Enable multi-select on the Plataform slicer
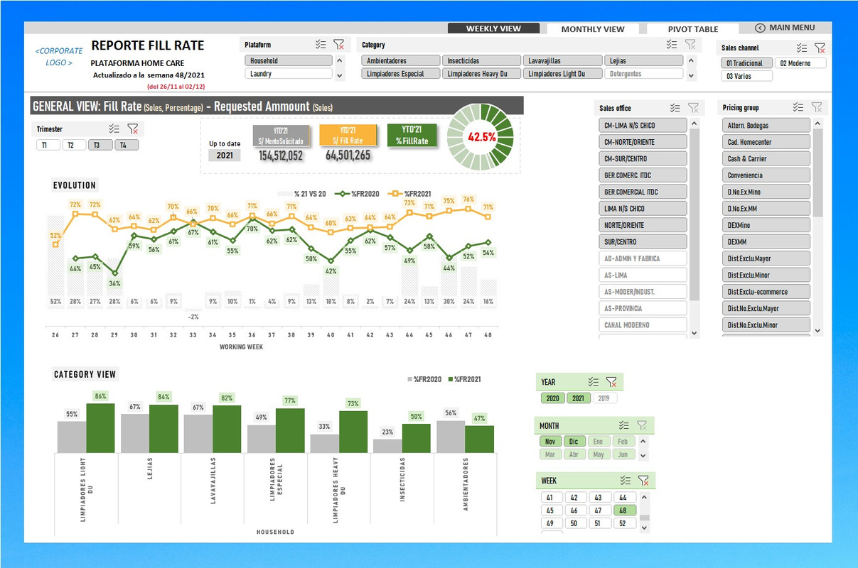 tap(321, 44)
